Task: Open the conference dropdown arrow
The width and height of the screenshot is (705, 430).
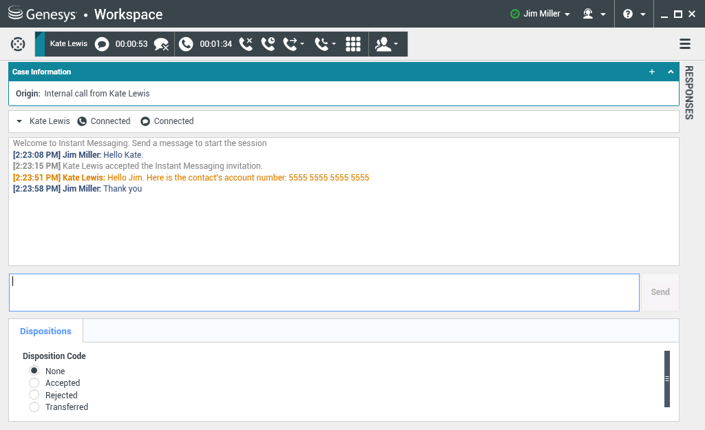Action: [334, 44]
